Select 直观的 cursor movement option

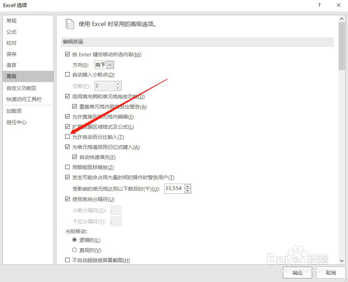coord(74,250)
